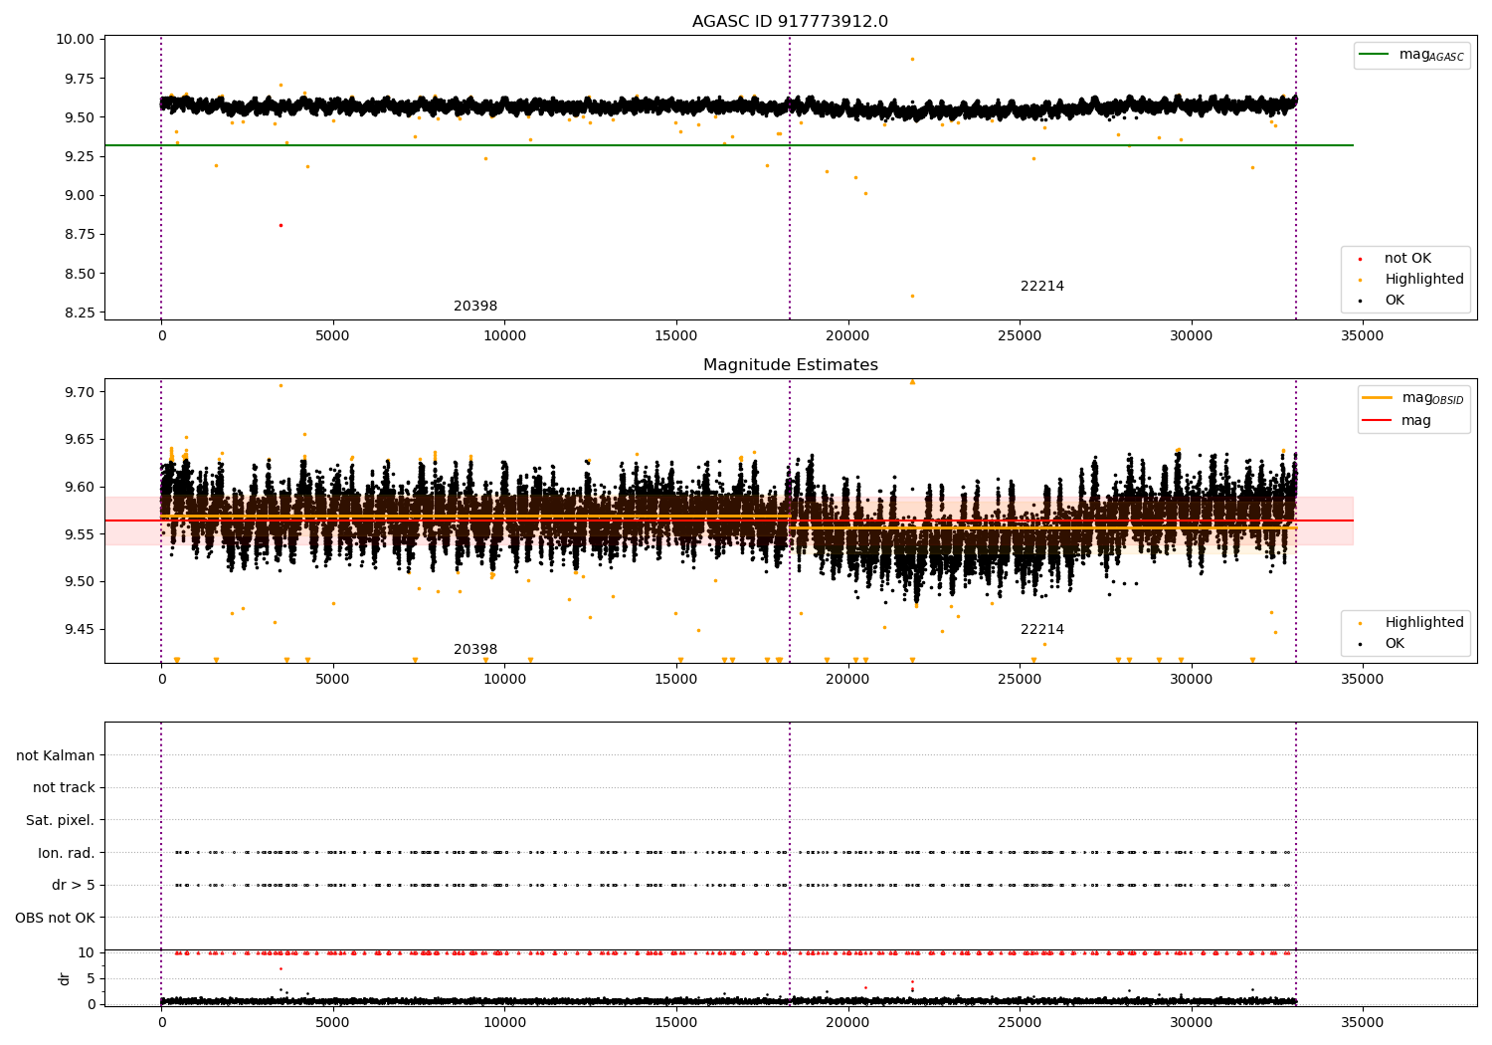Click the "10.00" y-axis tick in top plot
The width and height of the screenshot is (1492, 1045).
coord(77,40)
